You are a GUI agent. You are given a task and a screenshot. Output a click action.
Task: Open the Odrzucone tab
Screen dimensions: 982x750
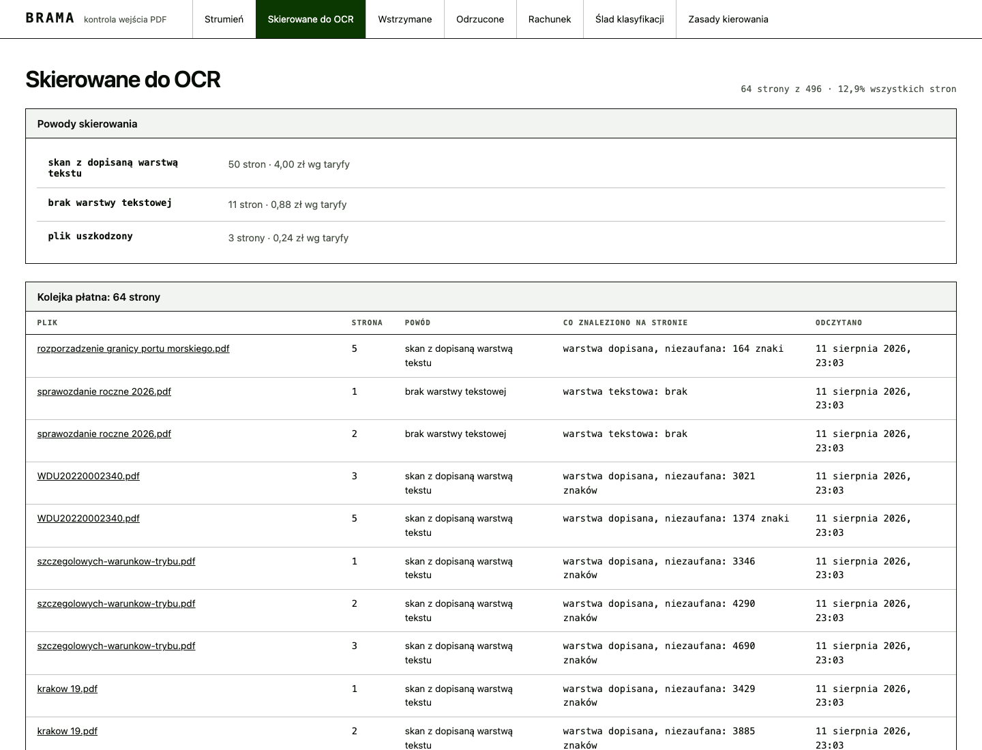(480, 19)
